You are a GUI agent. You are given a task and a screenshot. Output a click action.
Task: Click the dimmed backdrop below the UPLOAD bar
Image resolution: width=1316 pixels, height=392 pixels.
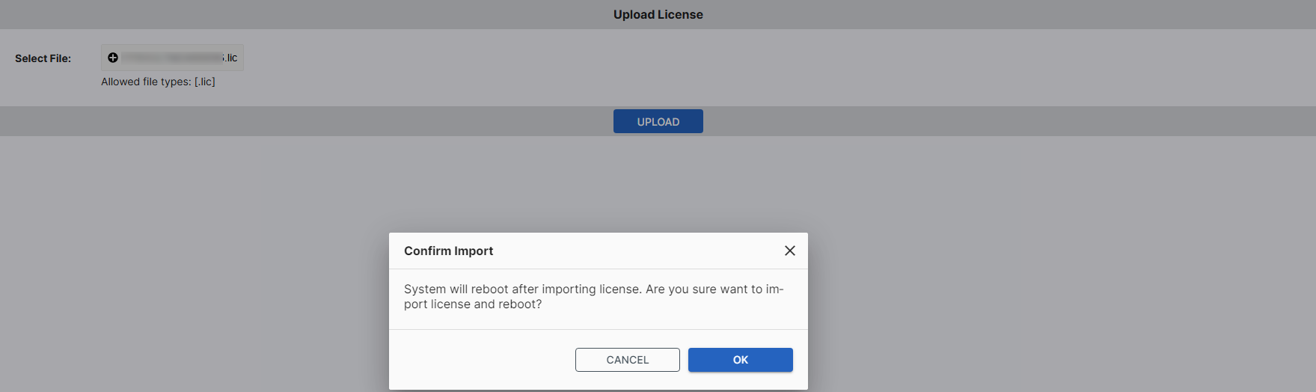pyautogui.click(x=224, y=262)
